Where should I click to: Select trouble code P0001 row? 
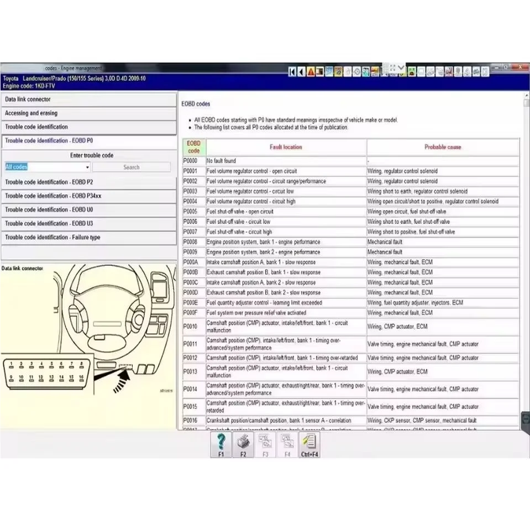click(x=276, y=171)
